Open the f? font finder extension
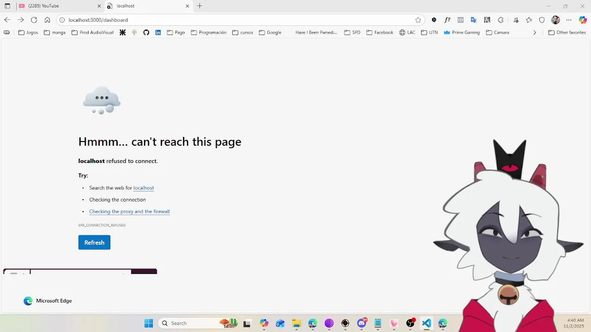Viewport: 591px width, 332px height. pos(447,20)
